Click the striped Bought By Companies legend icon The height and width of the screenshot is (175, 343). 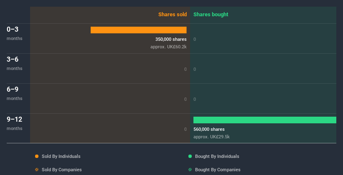190,170
